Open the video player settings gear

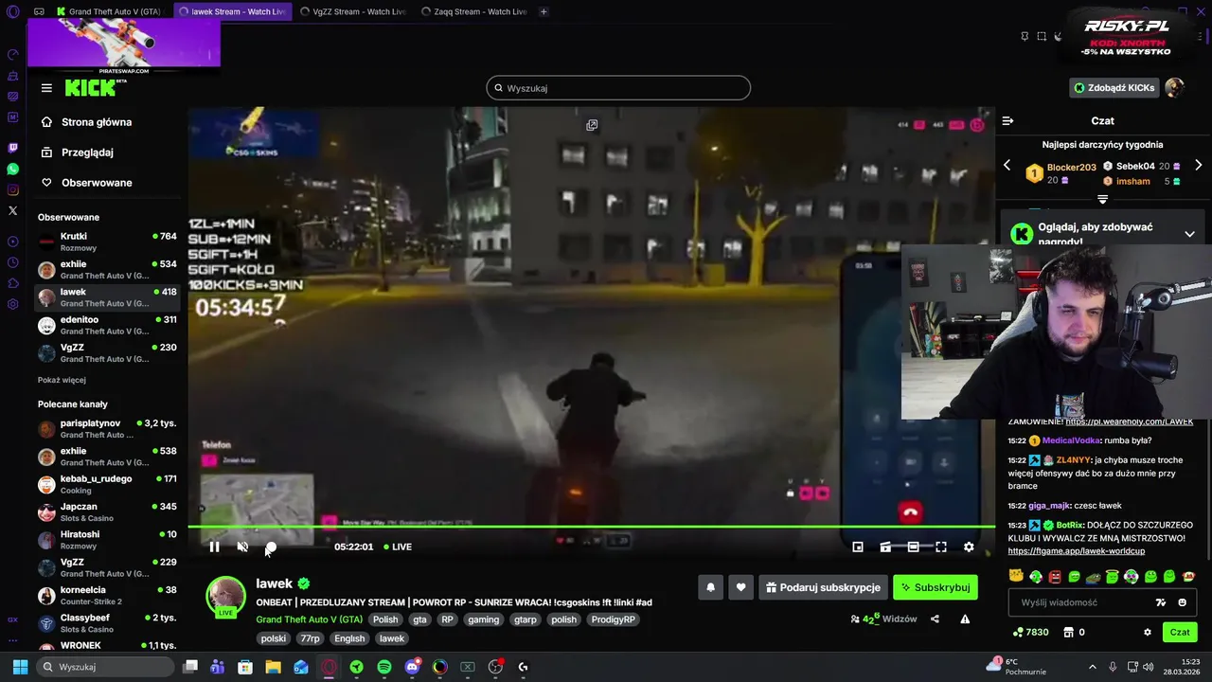tap(969, 547)
